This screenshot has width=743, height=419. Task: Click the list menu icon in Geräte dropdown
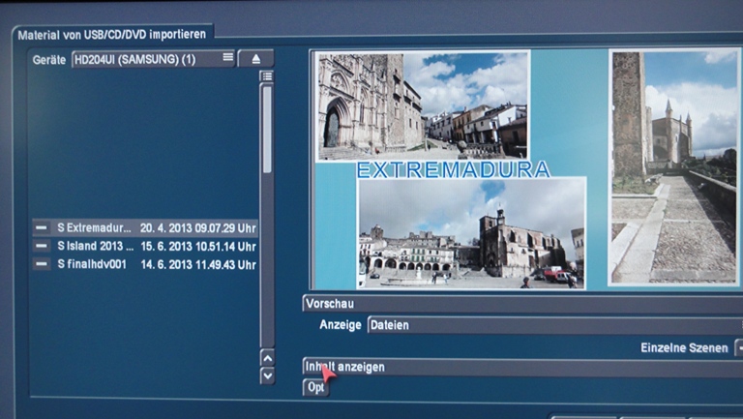coord(228,58)
